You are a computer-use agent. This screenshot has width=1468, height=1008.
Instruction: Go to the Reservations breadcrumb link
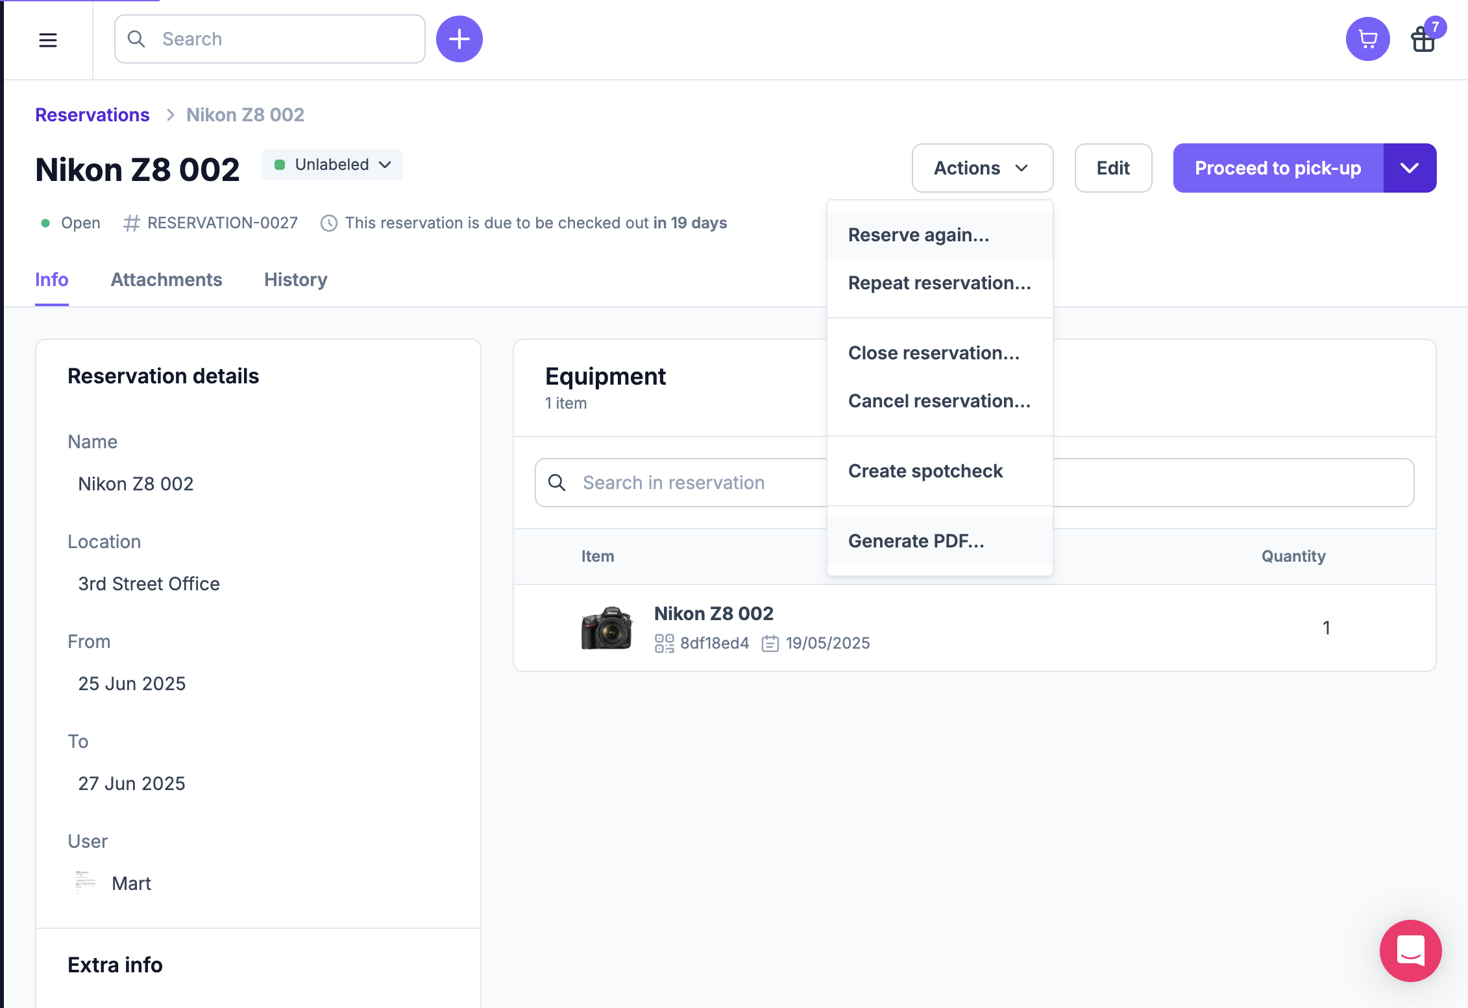pyautogui.click(x=92, y=115)
